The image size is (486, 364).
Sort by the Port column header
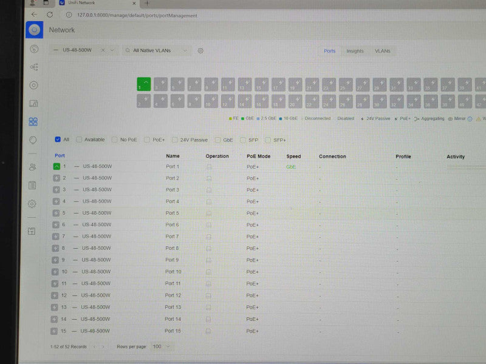pyautogui.click(x=60, y=155)
